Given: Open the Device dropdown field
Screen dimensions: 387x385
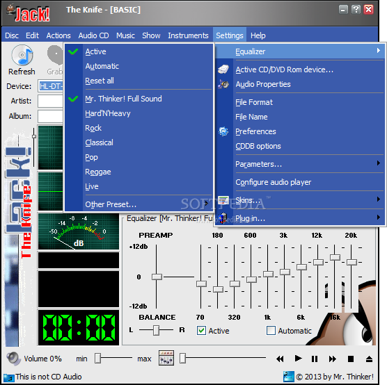Looking at the screenshot, I should (x=51, y=86).
